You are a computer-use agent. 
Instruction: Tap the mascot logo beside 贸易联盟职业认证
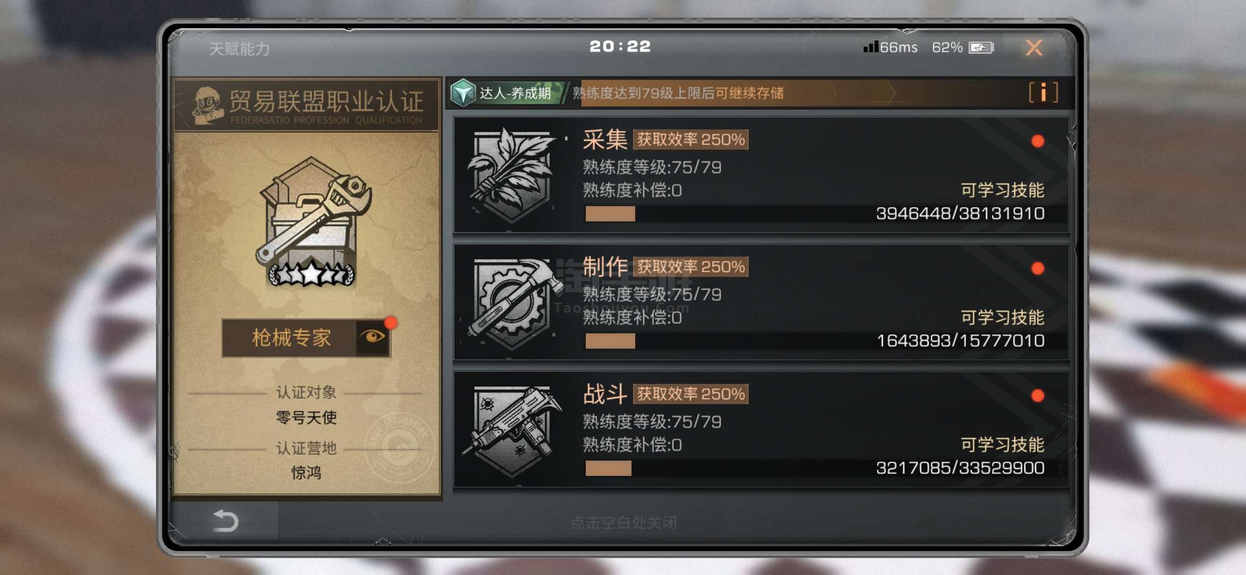click(207, 105)
